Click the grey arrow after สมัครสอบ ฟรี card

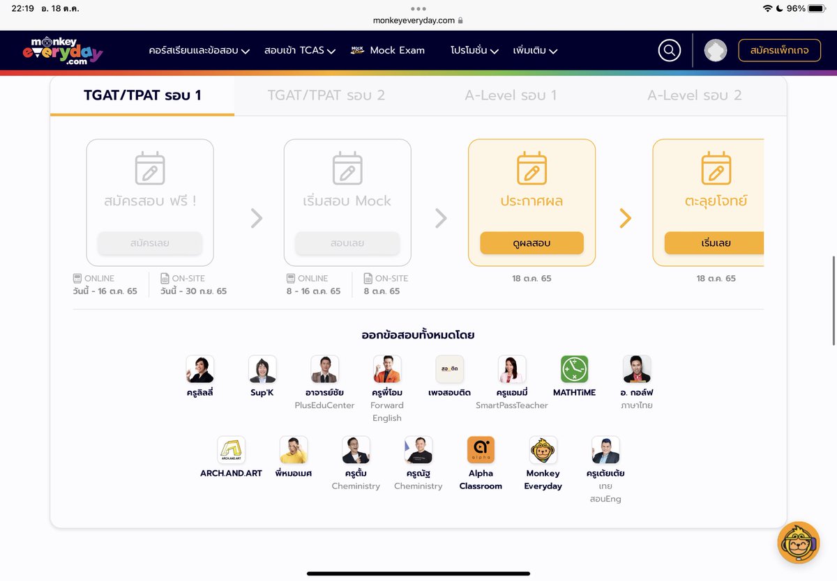pyautogui.click(x=256, y=218)
